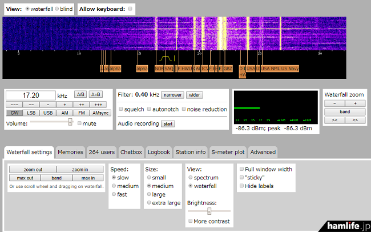Adjust the Brightness slider
The height and width of the screenshot is (232, 371).
click(209, 211)
